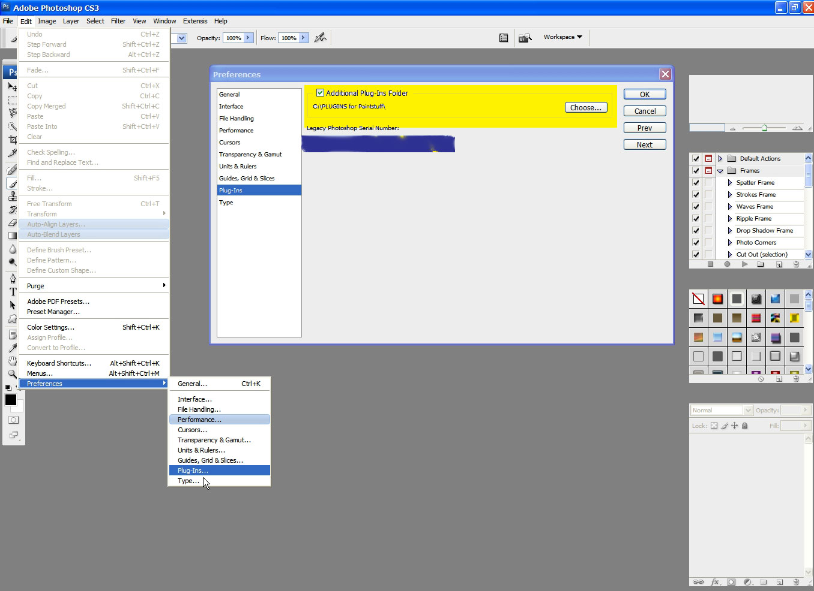The image size is (814, 591).
Task: Select the Brush tool in the toolbox
Action: [x=12, y=183]
